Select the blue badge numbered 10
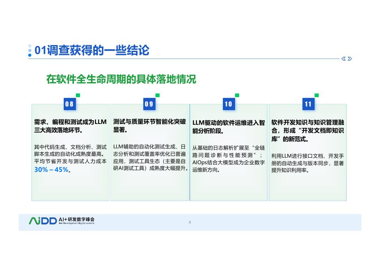 tap(229, 104)
